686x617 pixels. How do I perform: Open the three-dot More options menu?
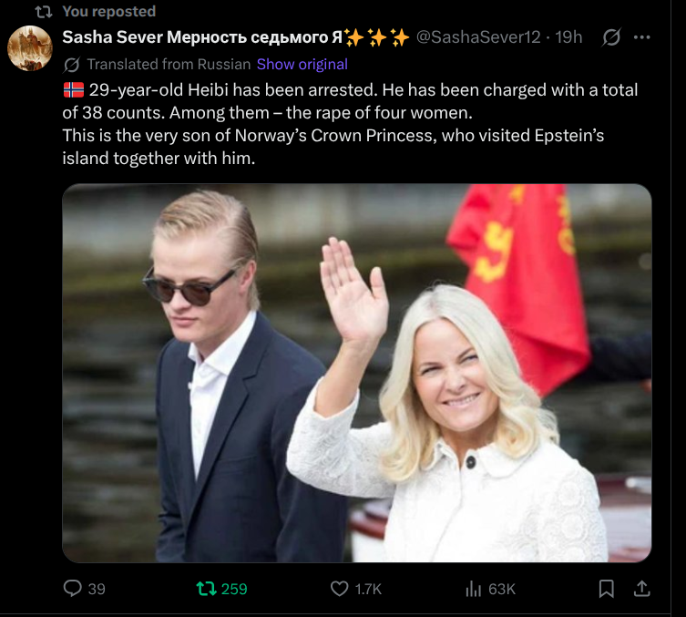click(642, 37)
